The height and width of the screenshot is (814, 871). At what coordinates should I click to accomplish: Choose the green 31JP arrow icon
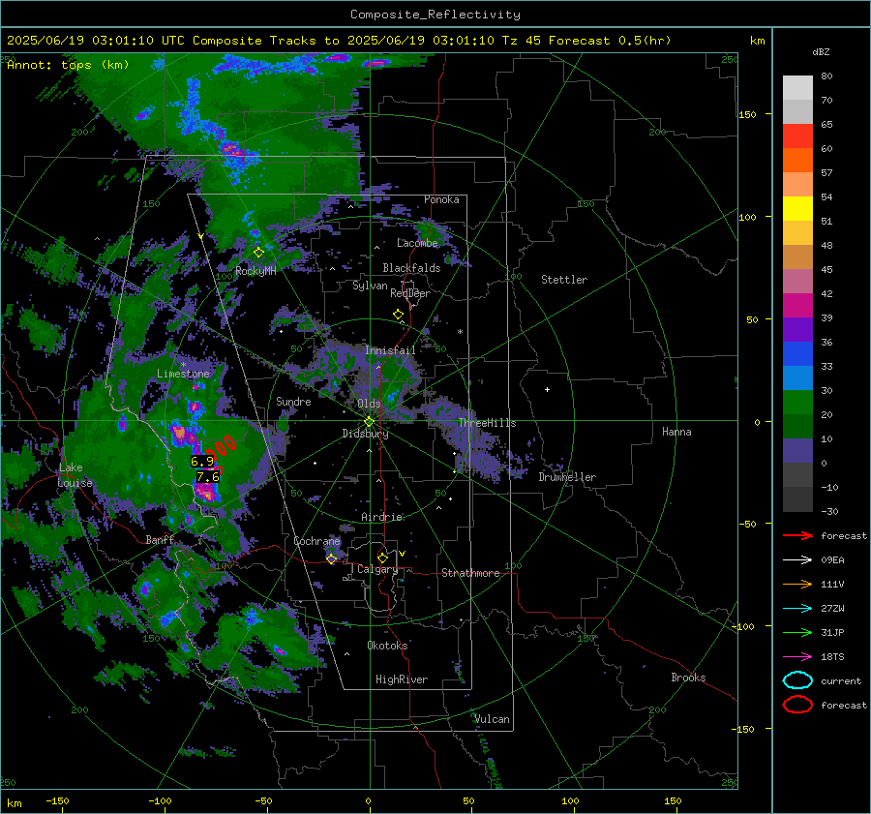point(797,632)
